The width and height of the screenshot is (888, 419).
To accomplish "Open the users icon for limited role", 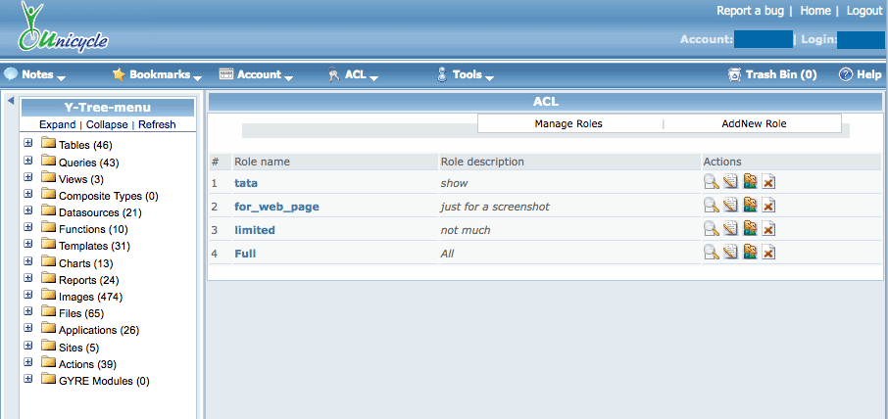I will [750, 229].
